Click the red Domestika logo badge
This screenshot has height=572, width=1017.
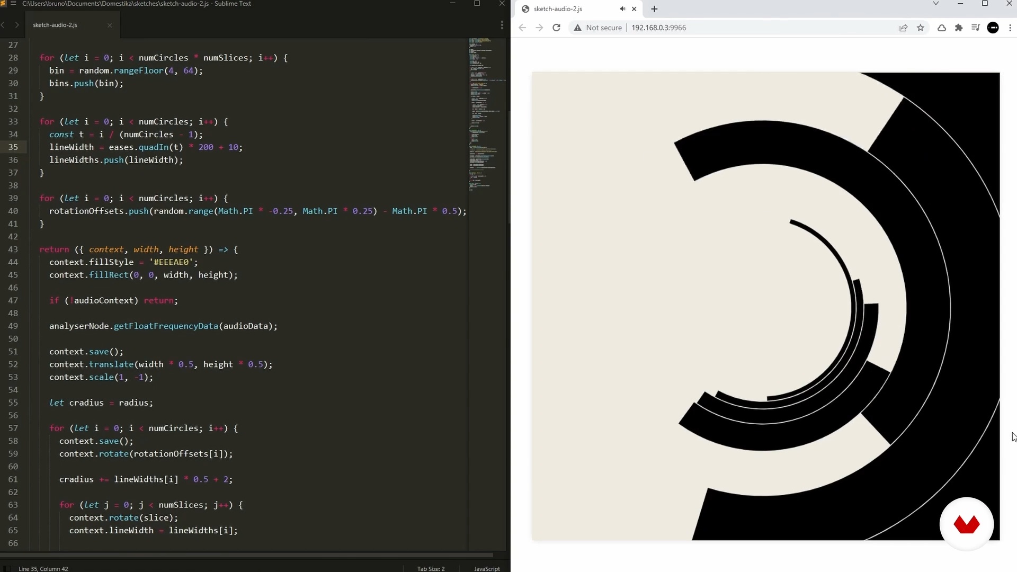click(967, 524)
